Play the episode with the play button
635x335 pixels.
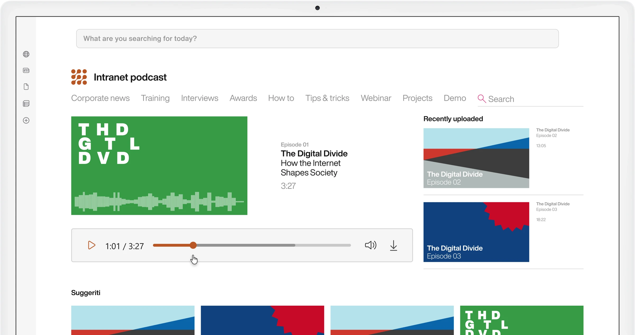(x=92, y=245)
